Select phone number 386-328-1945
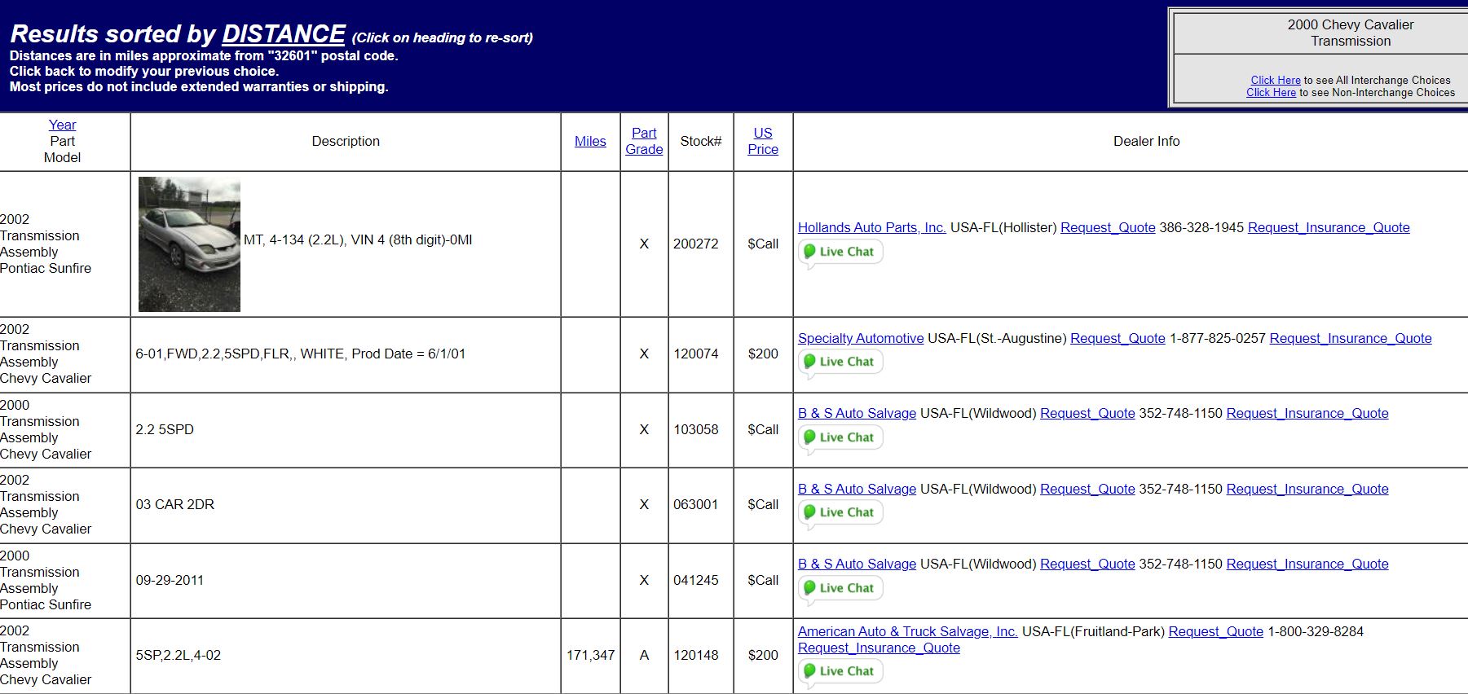Image resolution: width=1468 pixels, height=694 pixels. (x=1201, y=227)
